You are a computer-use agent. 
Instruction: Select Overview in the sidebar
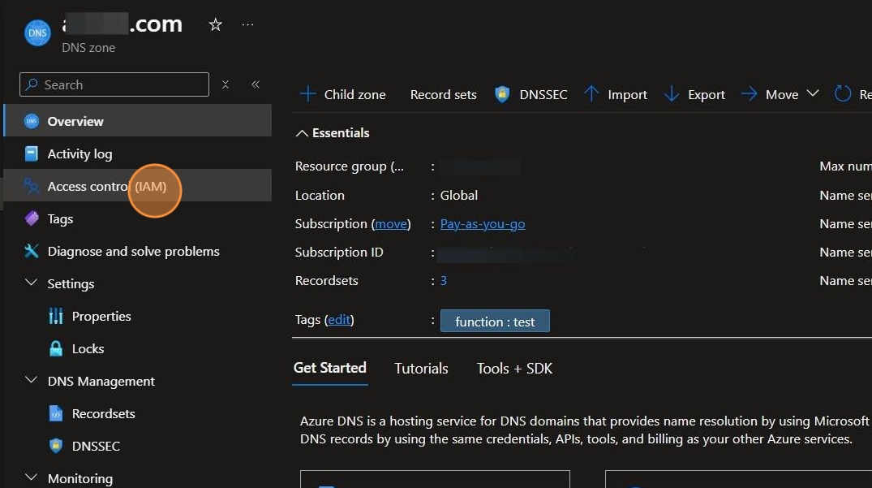point(138,121)
